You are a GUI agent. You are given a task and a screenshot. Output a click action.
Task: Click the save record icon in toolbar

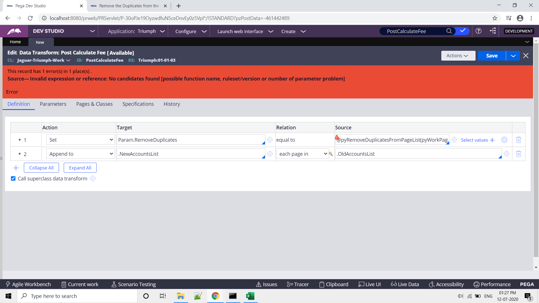[492, 56]
